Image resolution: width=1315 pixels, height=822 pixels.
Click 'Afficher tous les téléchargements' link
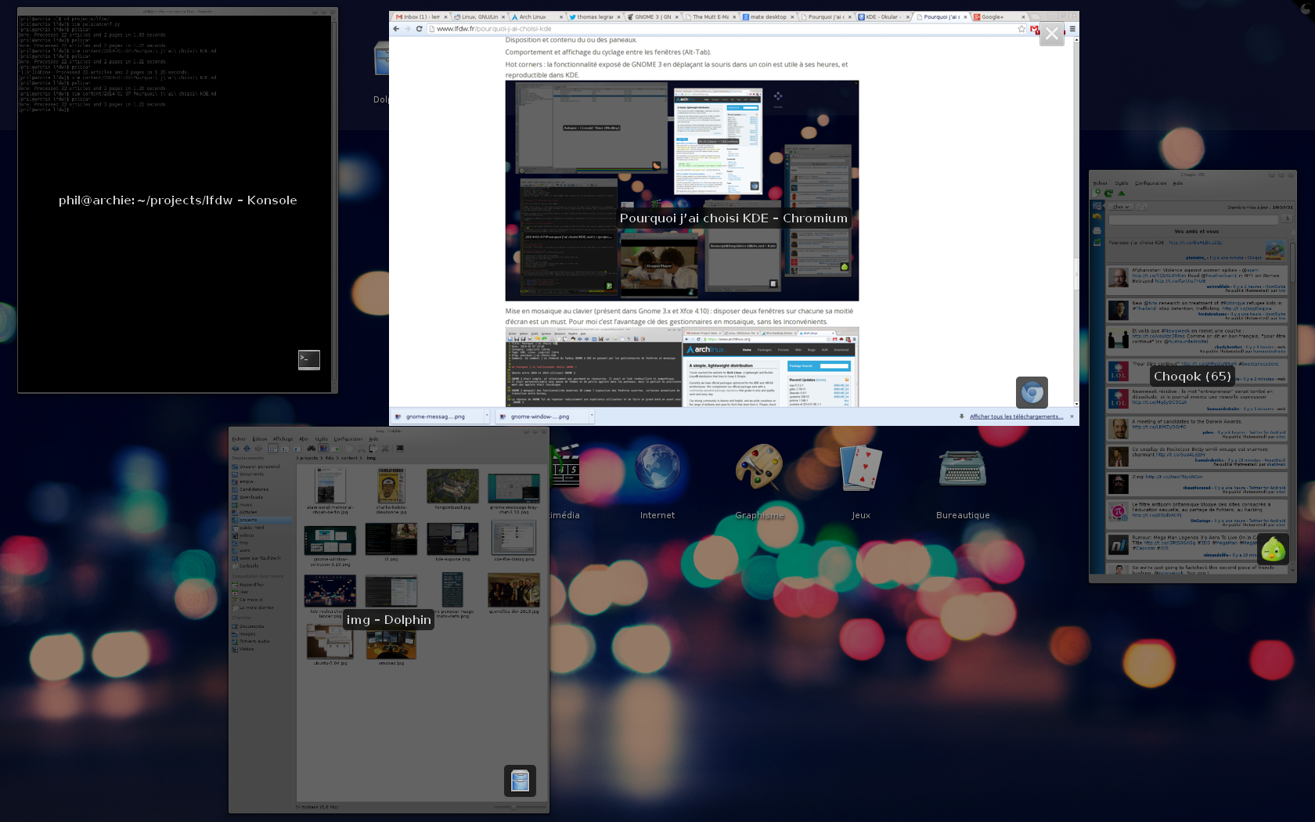1016,416
